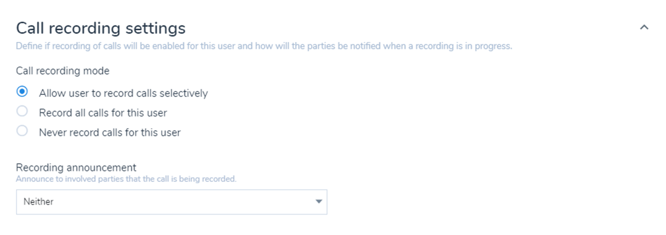Click the 'Record all calls for this user' label text
The image size is (666, 235).
click(103, 113)
